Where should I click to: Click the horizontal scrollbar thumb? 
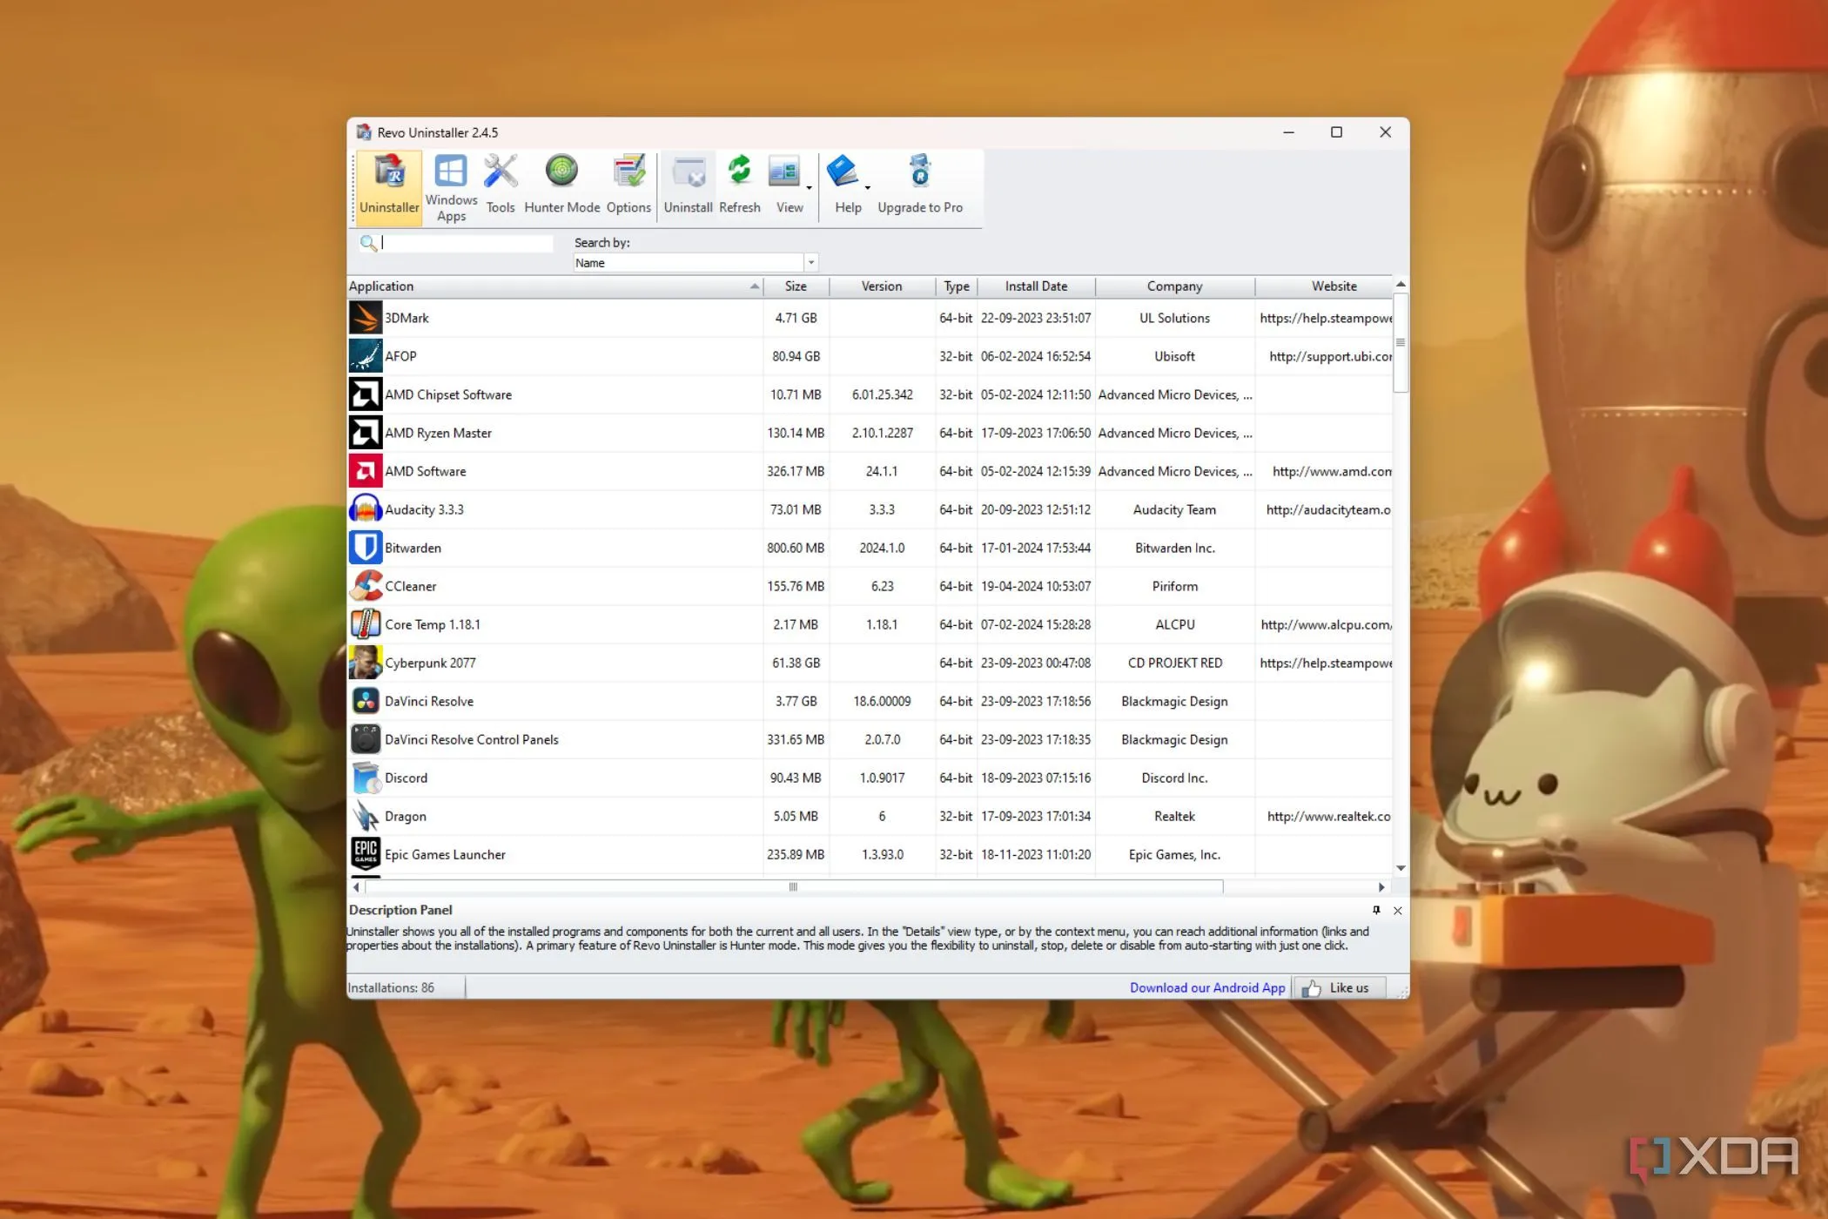793,886
